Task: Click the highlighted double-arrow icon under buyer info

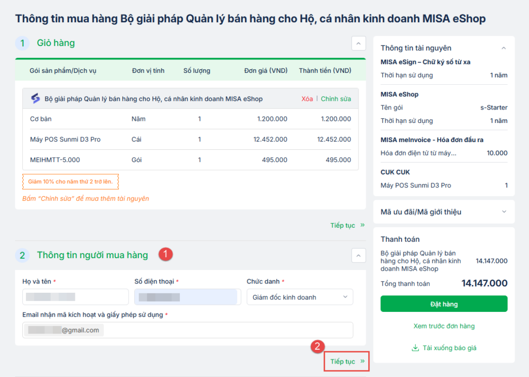Action: [362, 362]
